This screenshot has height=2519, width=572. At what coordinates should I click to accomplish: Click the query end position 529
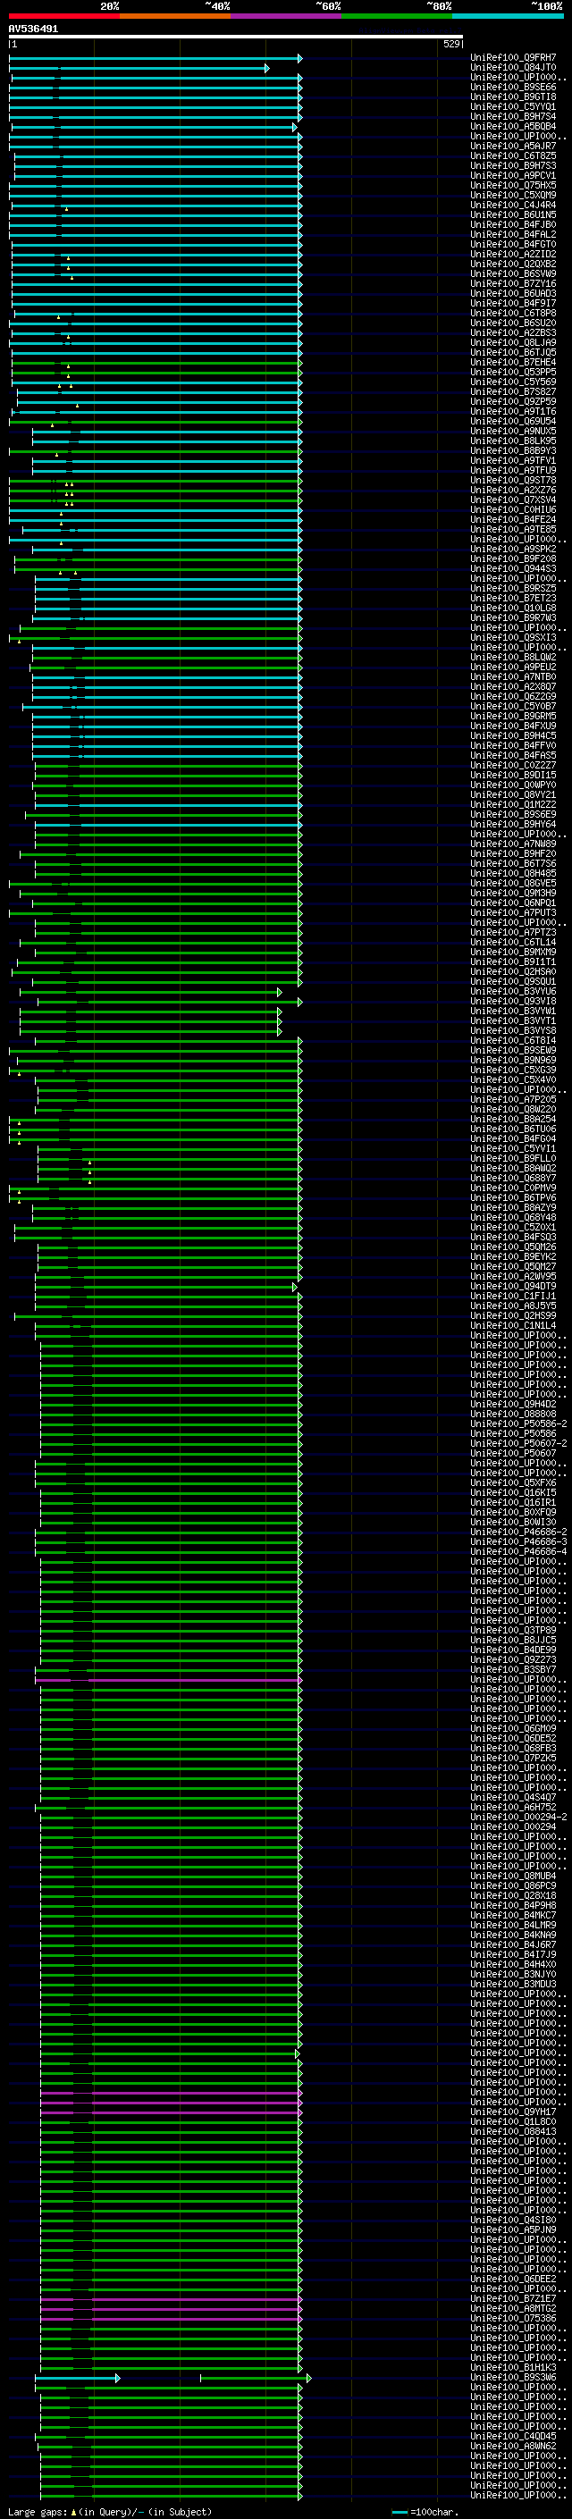point(450,44)
